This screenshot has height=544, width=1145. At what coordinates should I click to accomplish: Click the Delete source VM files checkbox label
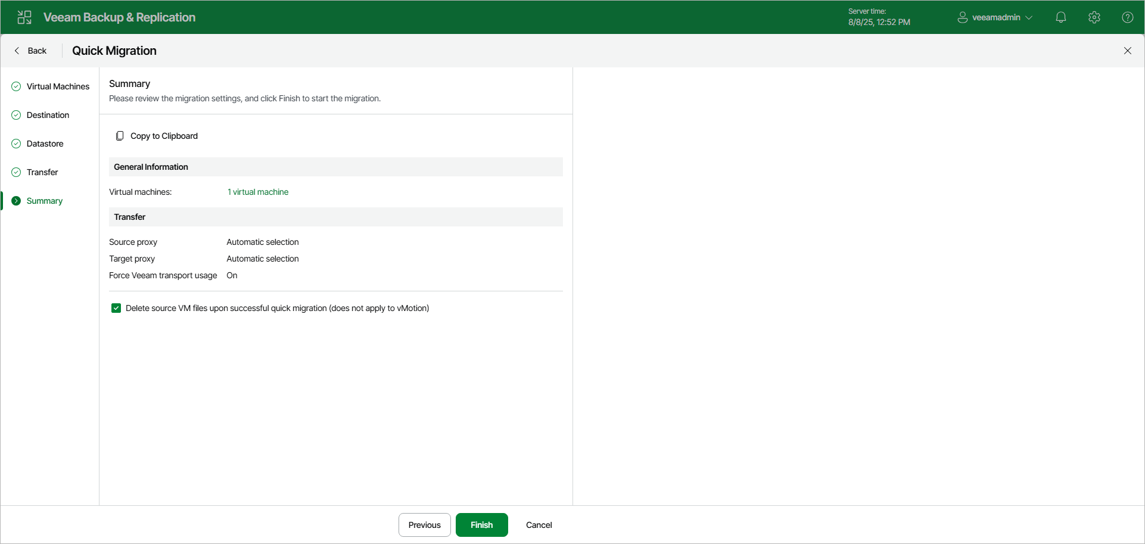pyautogui.click(x=278, y=308)
